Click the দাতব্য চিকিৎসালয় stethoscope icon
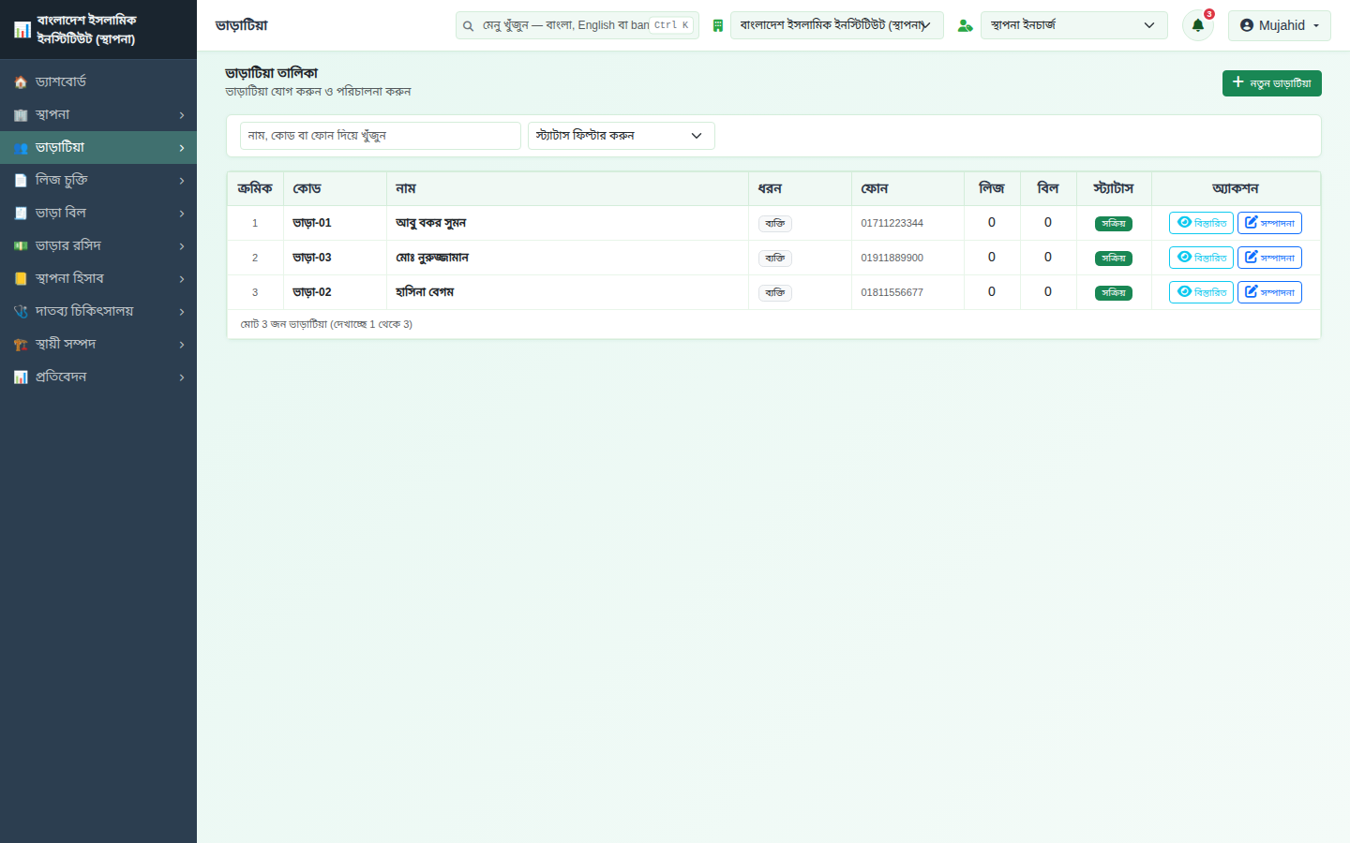This screenshot has width=1350, height=843. coord(21,312)
